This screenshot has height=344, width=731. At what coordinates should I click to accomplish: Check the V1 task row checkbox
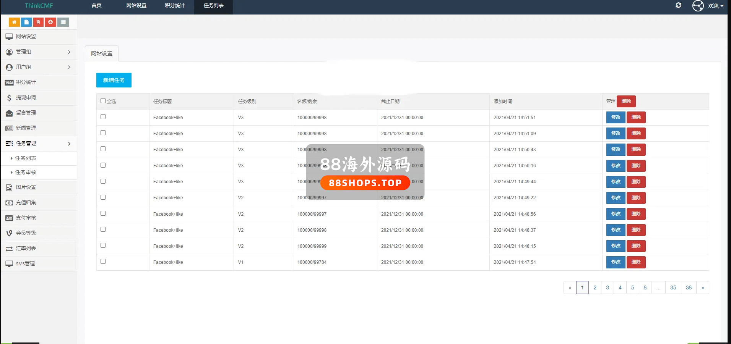[103, 262]
